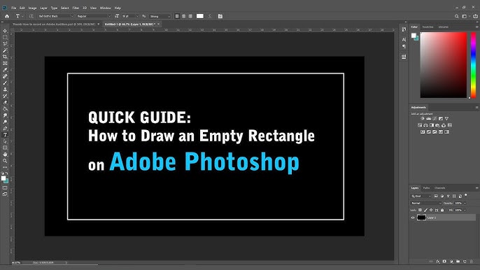The width and height of the screenshot is (480, 270).
Task: Select the Move tool
Action: click(5, 31)
